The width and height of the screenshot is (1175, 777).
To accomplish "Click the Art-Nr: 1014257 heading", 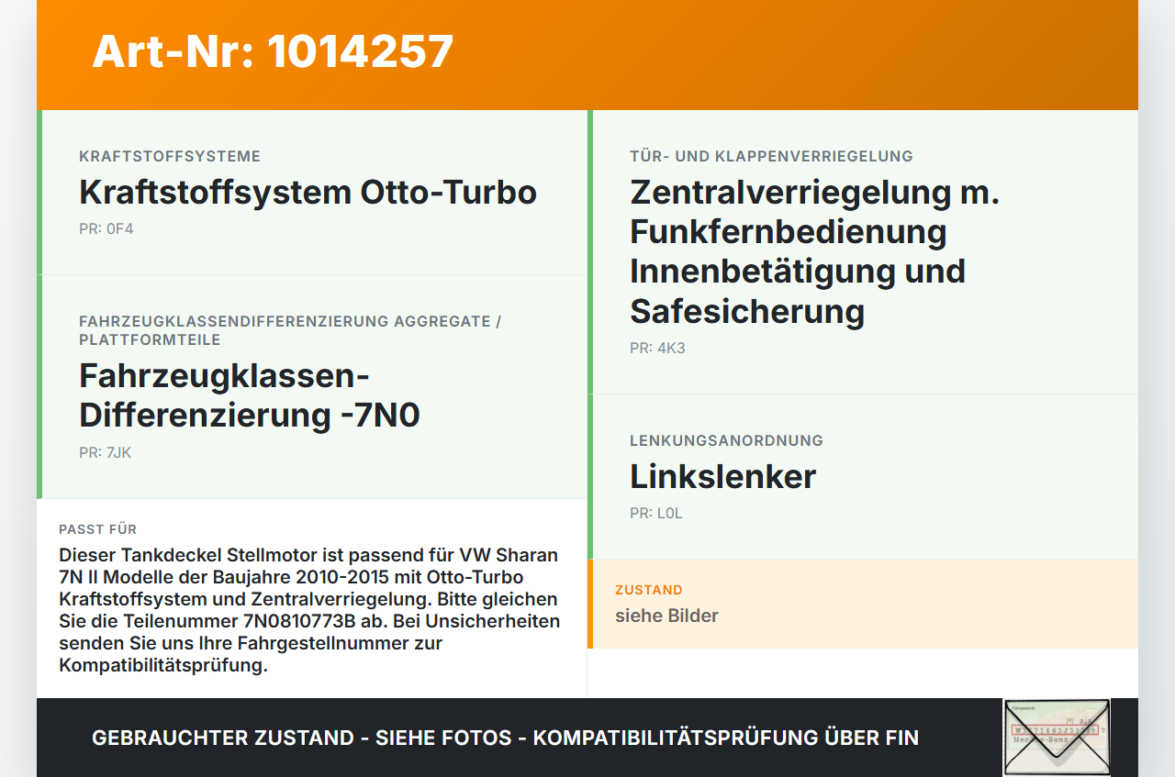I will [273, 51].
